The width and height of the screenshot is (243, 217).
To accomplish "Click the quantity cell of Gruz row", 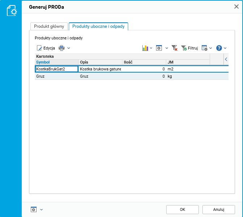I will 144,76.
